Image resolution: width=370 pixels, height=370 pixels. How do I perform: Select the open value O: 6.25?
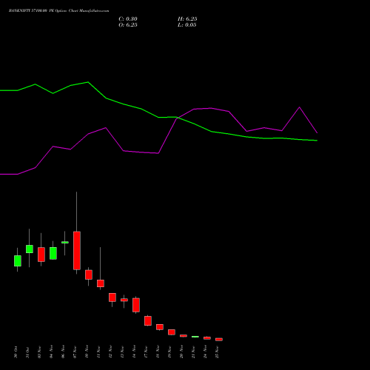(x=128, y=25)
